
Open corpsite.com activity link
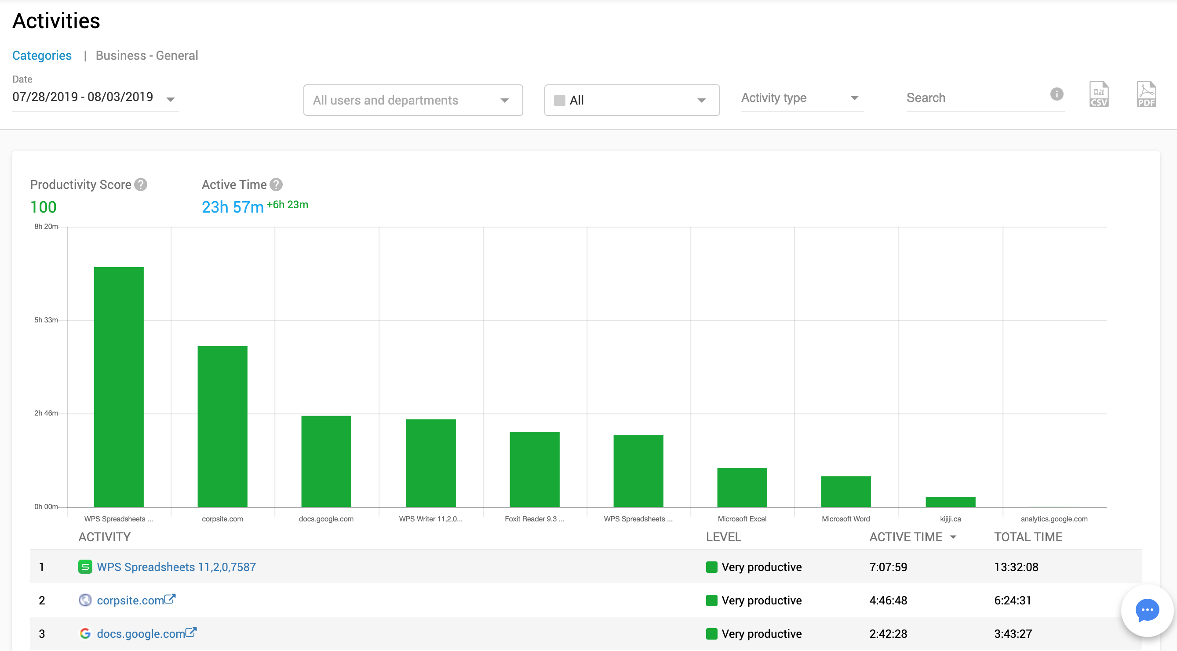point(130,600)
